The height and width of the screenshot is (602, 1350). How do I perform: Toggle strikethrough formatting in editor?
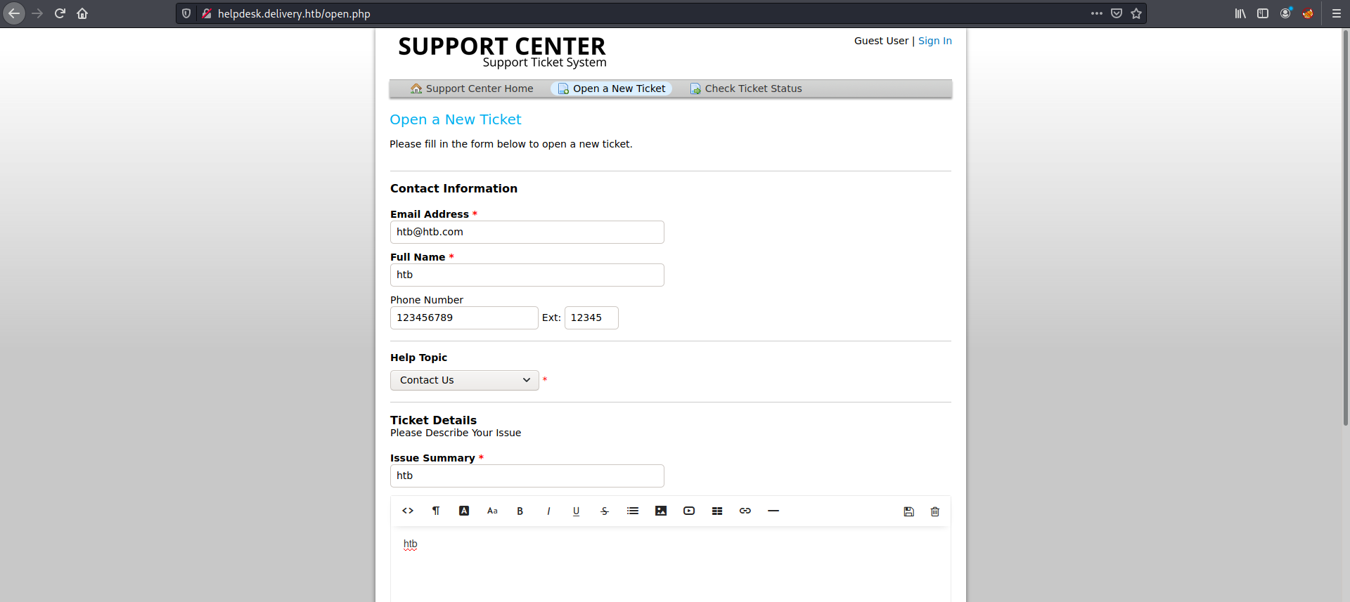coord(605,511)
